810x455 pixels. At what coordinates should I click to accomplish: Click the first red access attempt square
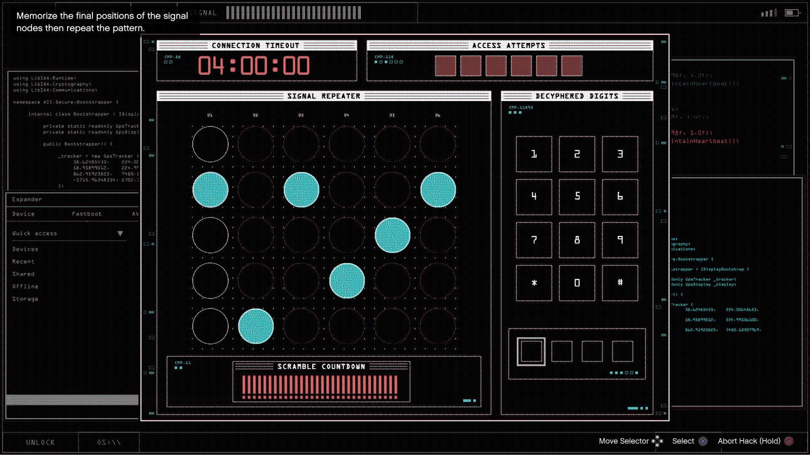click(445, 66)
